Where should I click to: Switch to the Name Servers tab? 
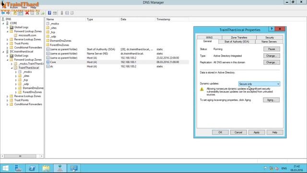tap(269, 42)
